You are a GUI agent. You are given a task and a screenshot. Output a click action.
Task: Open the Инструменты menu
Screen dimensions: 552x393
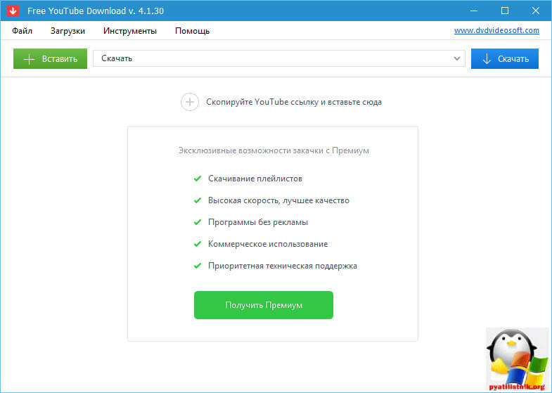coord(130,31)
